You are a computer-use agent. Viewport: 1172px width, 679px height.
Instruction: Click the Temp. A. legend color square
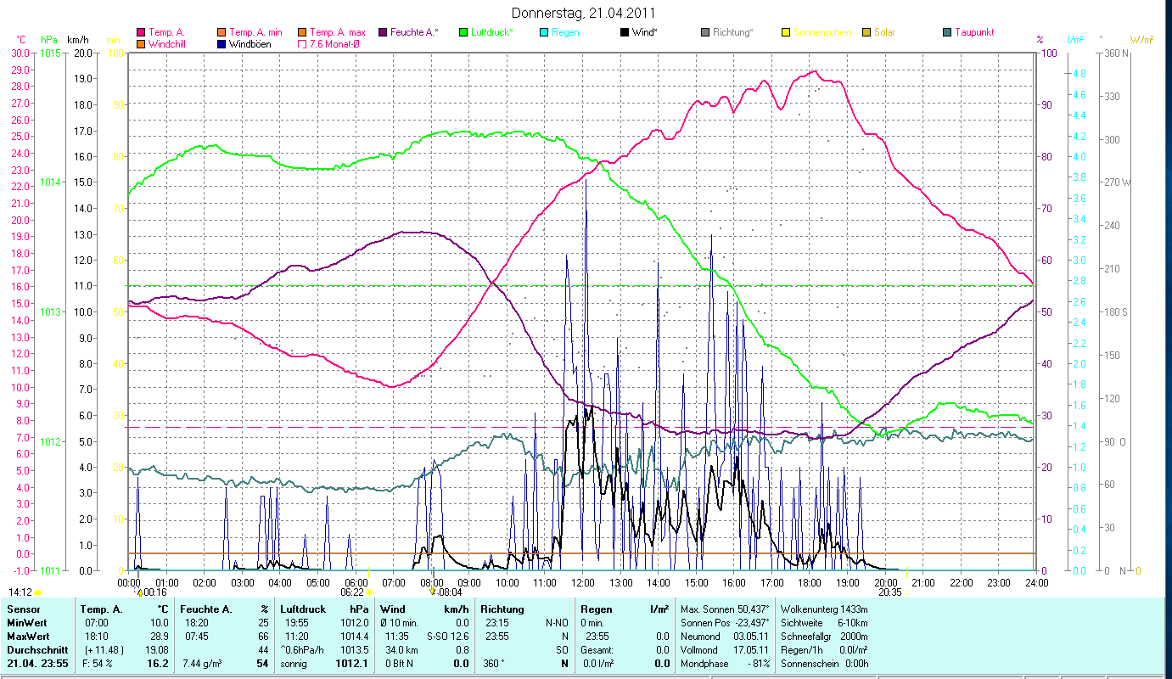coord(141,32)
